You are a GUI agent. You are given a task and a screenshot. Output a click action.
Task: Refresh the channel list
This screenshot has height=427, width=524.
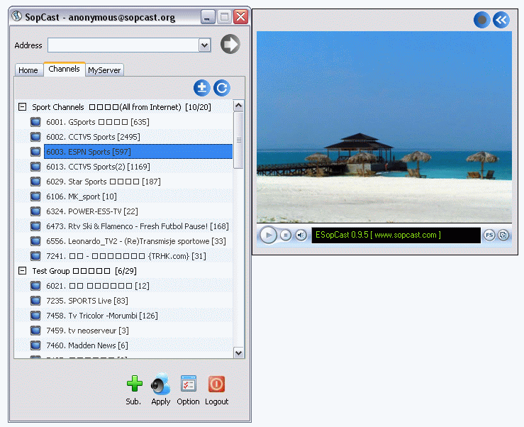click(222, 88)
